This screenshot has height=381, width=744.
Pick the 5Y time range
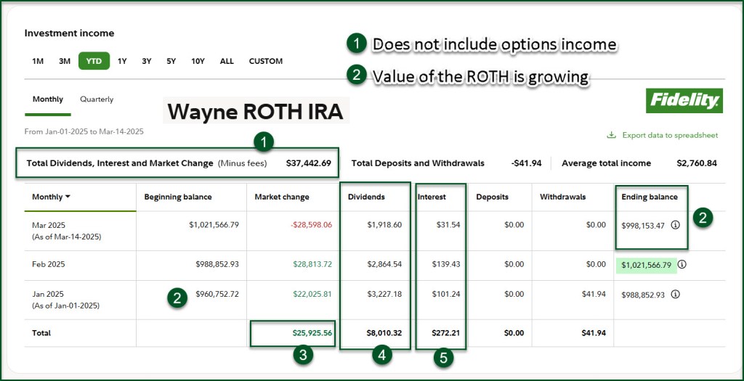click(171, 62)
